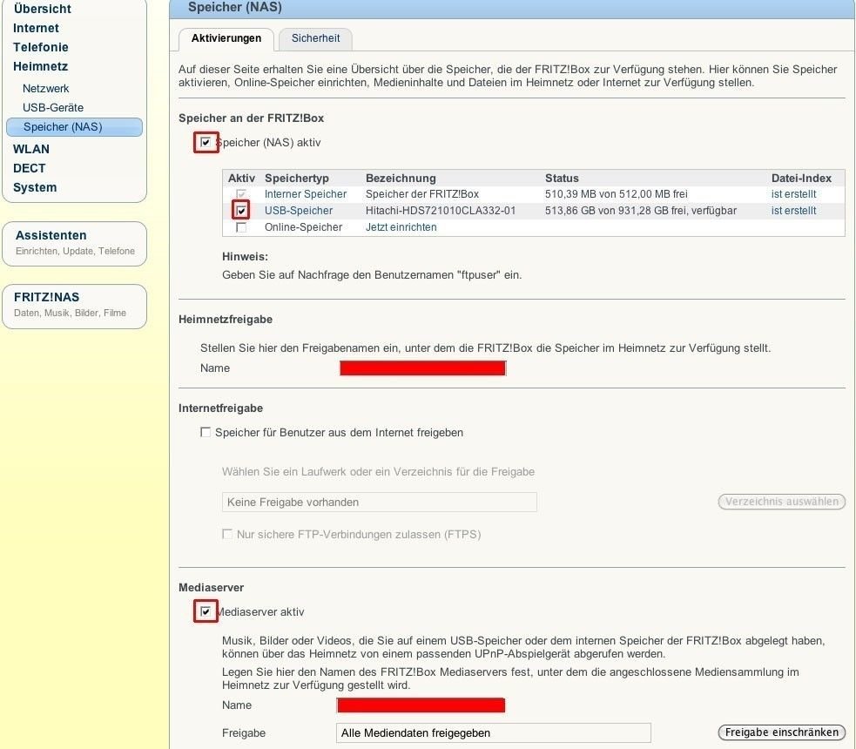Open the DECT menu
Viewport: 856px width, 749px height.
[x=30, y=168]
